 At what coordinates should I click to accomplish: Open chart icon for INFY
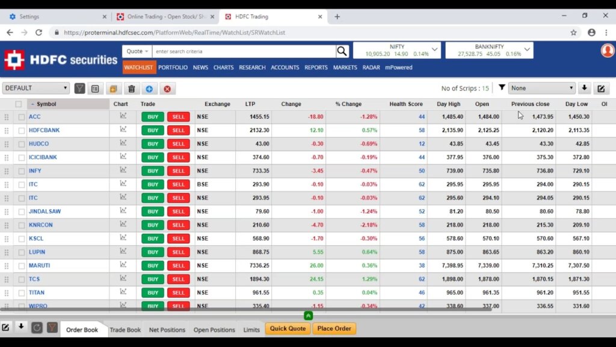(123, 170)
